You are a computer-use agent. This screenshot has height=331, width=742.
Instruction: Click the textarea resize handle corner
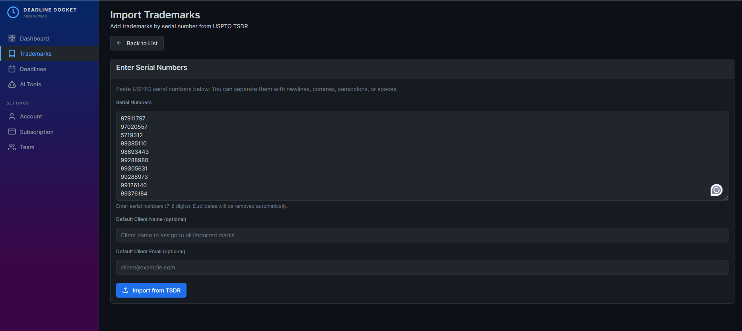(726, 198)
